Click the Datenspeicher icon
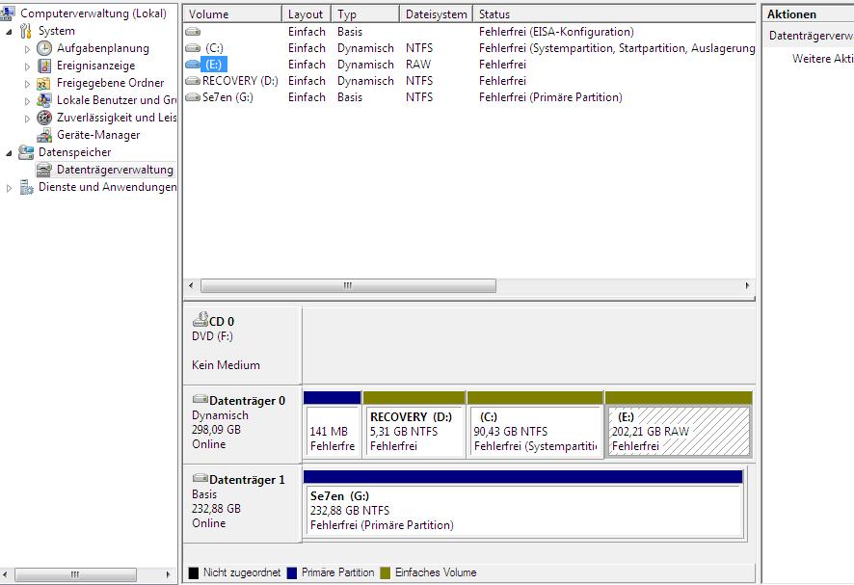Image resolution: width=854 pixels, height=585 pixels. pyautogui.click(x=26, y=152)
